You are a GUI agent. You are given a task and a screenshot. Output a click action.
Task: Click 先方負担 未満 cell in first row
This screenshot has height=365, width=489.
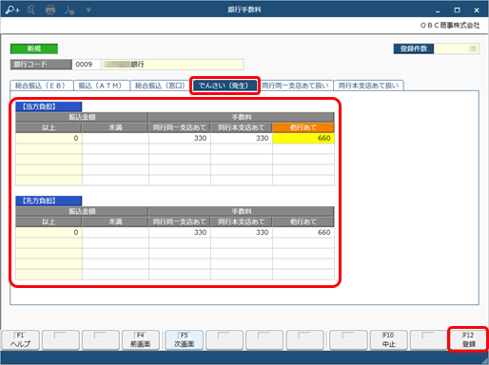point(115,232)
